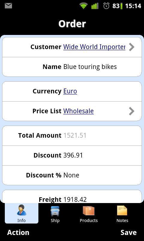This screenshot has width=144, height=241.
Task: Open the Info tab person icon
Action: [22, 210]
